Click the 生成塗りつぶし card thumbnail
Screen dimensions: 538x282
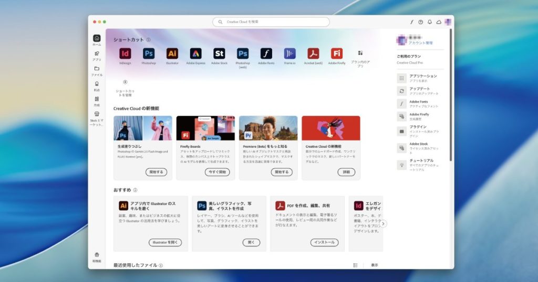pos(143,128)
